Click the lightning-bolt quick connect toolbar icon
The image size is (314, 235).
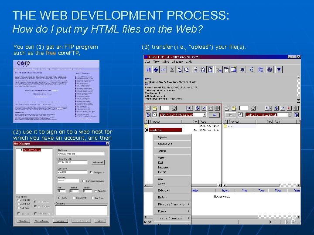pyautogui.click(x=156, y=70)
